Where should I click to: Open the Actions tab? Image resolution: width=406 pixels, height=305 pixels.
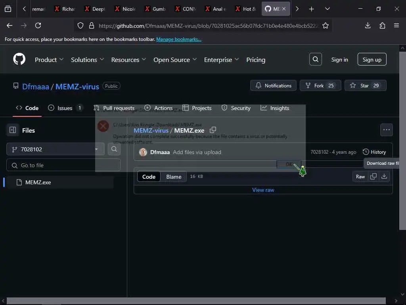[x=159, y=108]
